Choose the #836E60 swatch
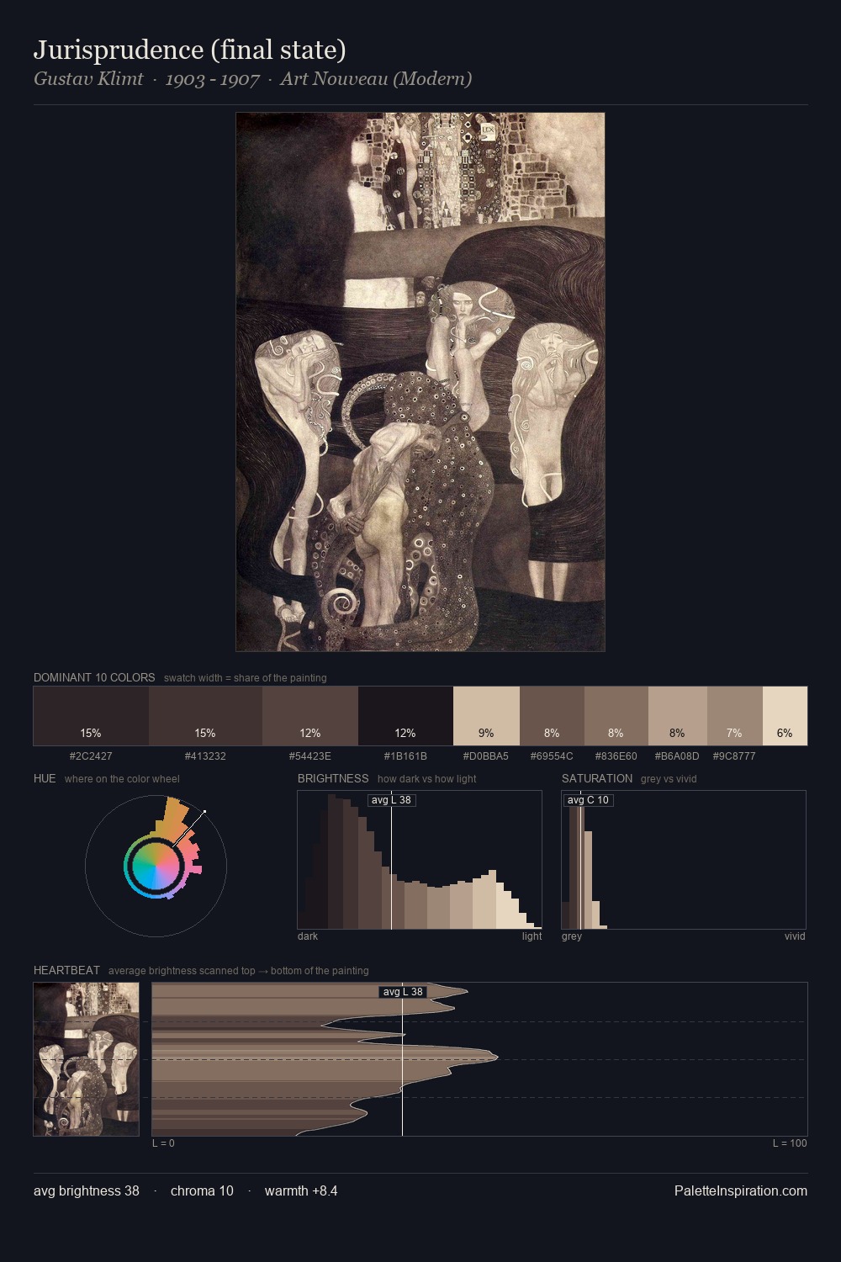 coord(616,716)
